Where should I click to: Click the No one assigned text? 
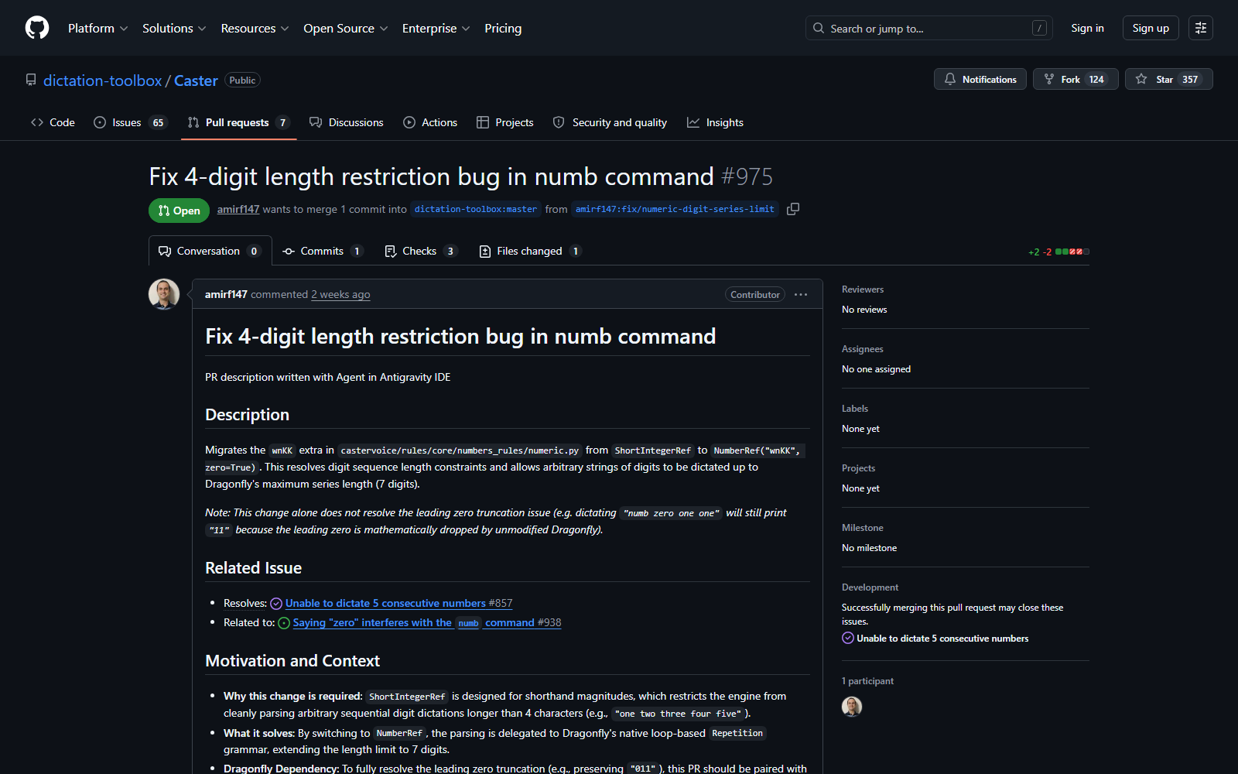(876, 368)
